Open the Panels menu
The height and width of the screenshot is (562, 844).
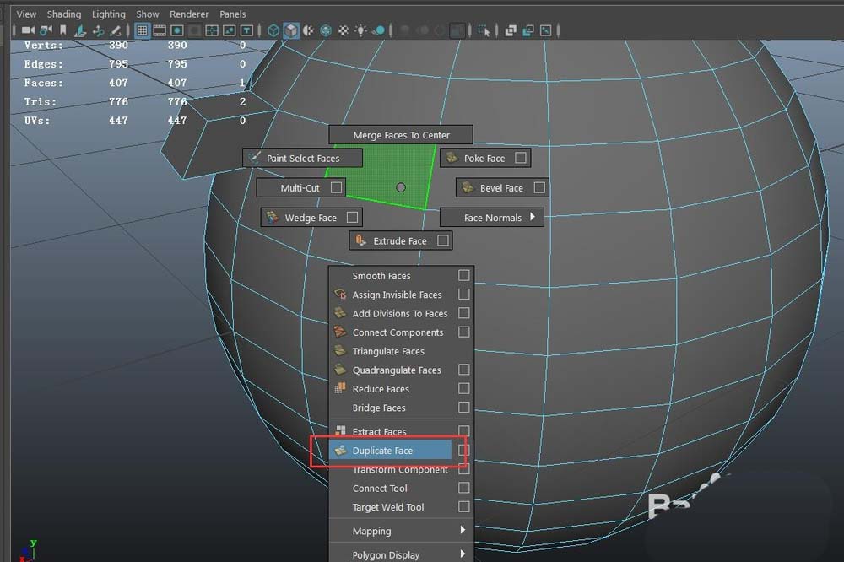point(233,14)
